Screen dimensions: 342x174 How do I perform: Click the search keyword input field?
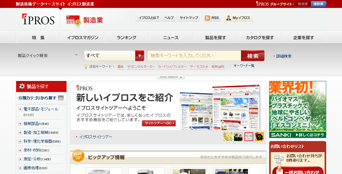click(x=194, y=56)
